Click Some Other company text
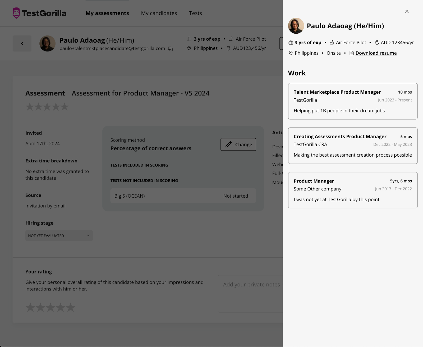This screenshot has height=347, width=423. pyautogui.click(x=317, y=189)
